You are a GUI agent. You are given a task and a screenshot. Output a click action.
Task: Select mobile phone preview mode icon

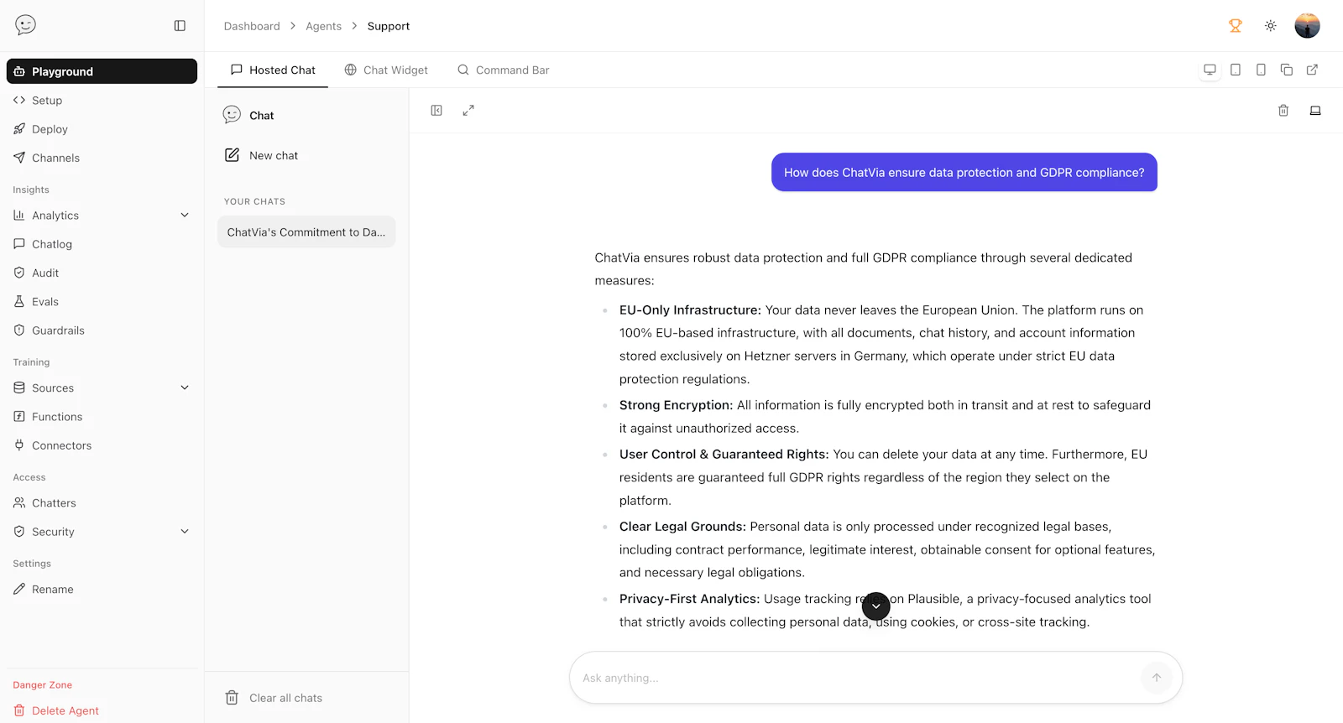[1261, 70]
